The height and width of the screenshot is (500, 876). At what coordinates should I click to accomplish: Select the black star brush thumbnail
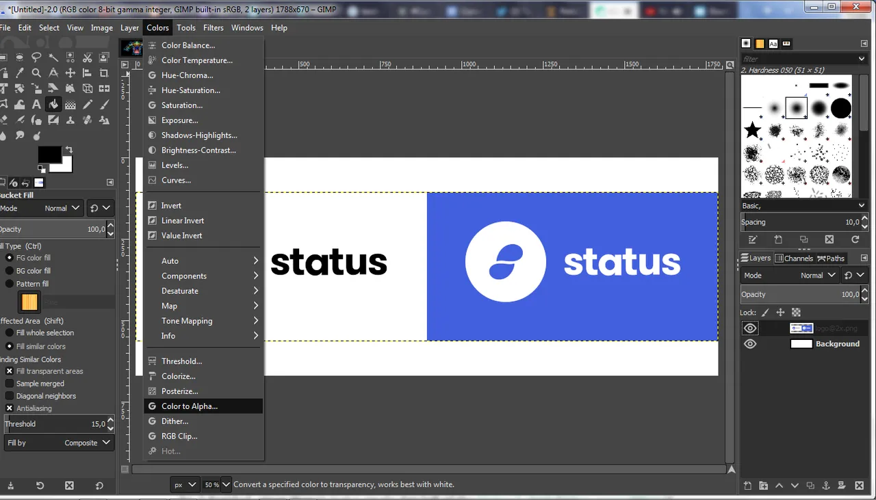point(753,130)
